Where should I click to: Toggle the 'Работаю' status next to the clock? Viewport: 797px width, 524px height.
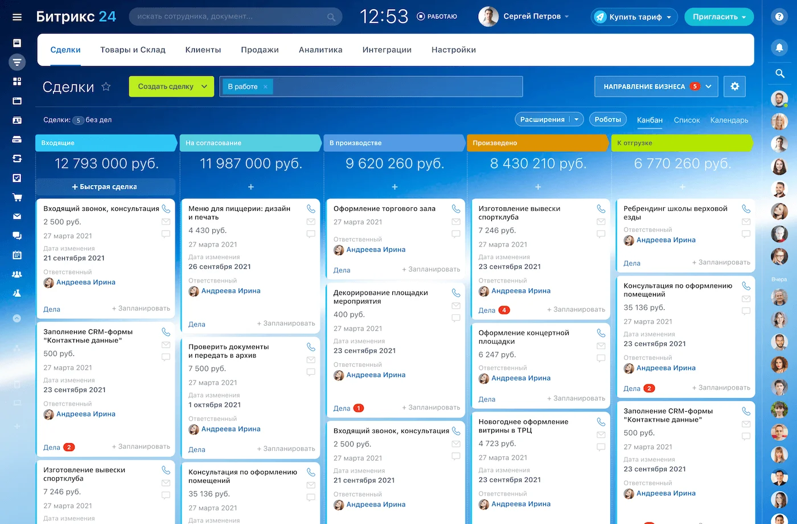pyautogui.click(x=437, y=17)
